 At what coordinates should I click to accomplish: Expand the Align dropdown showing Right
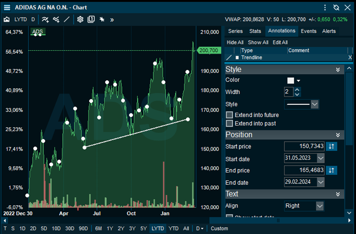pyautogui.click(x=319, y=206)
